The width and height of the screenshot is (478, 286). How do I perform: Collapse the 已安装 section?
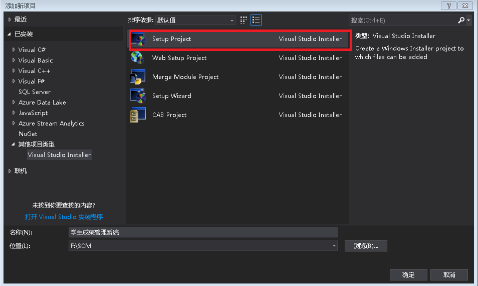click(9, 34)
